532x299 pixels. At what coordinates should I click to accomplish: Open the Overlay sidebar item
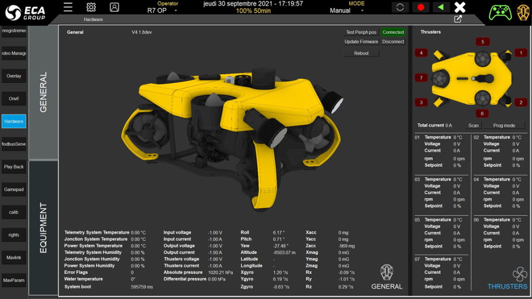click(x=14, y=76)
